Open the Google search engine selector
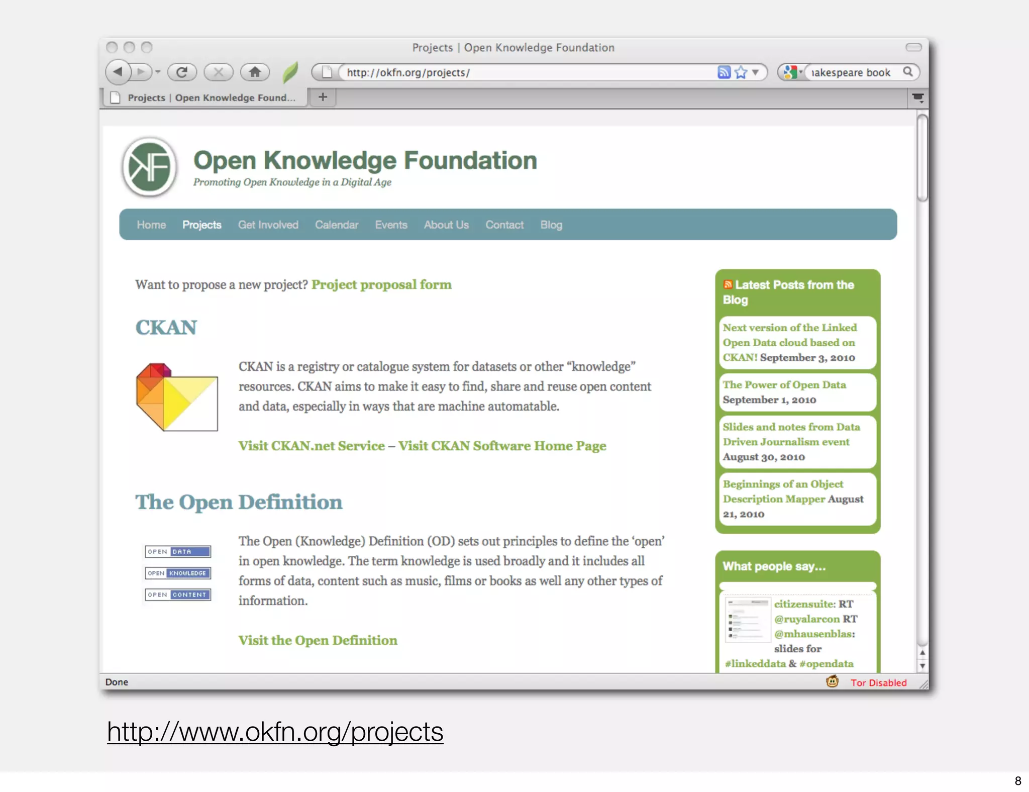 (x=793, y=72)
